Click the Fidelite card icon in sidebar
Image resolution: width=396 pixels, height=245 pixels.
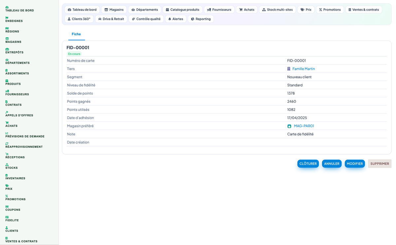point(7,217)
